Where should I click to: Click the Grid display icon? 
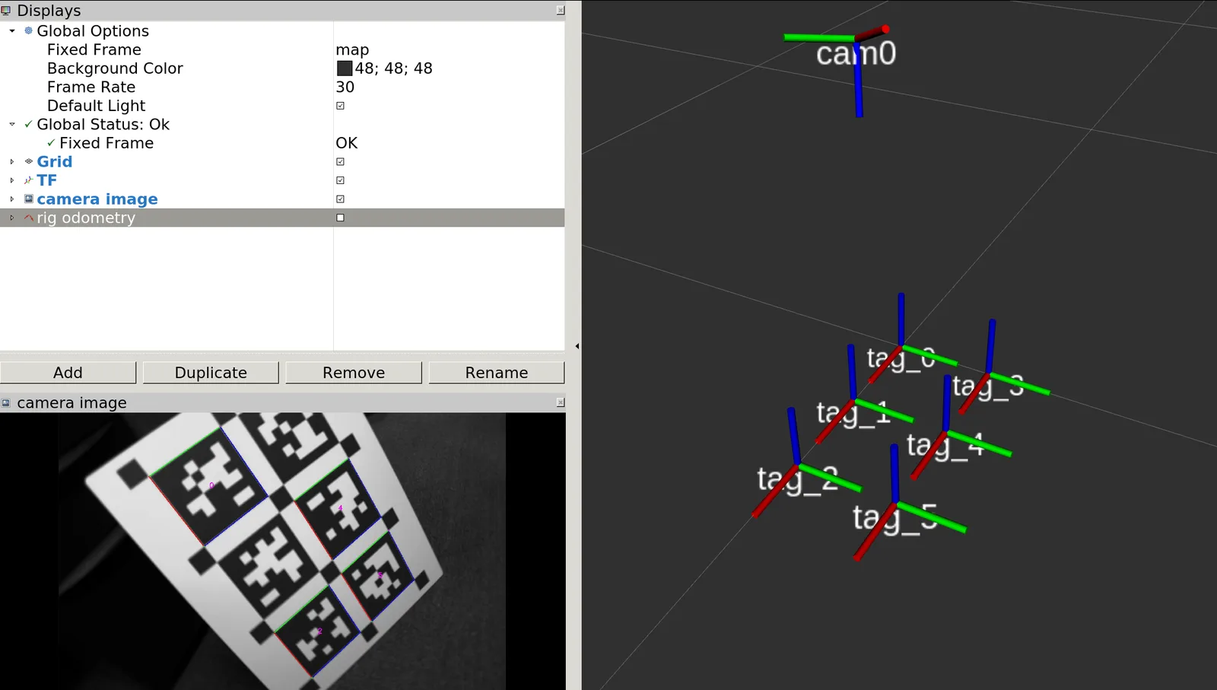coord(29,161)
